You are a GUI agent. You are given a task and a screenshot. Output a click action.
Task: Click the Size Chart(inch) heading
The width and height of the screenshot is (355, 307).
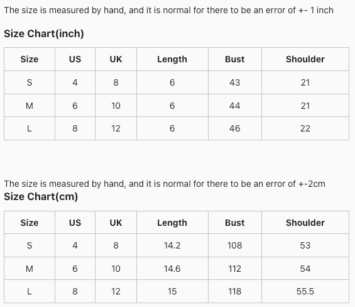coord(44,33)
